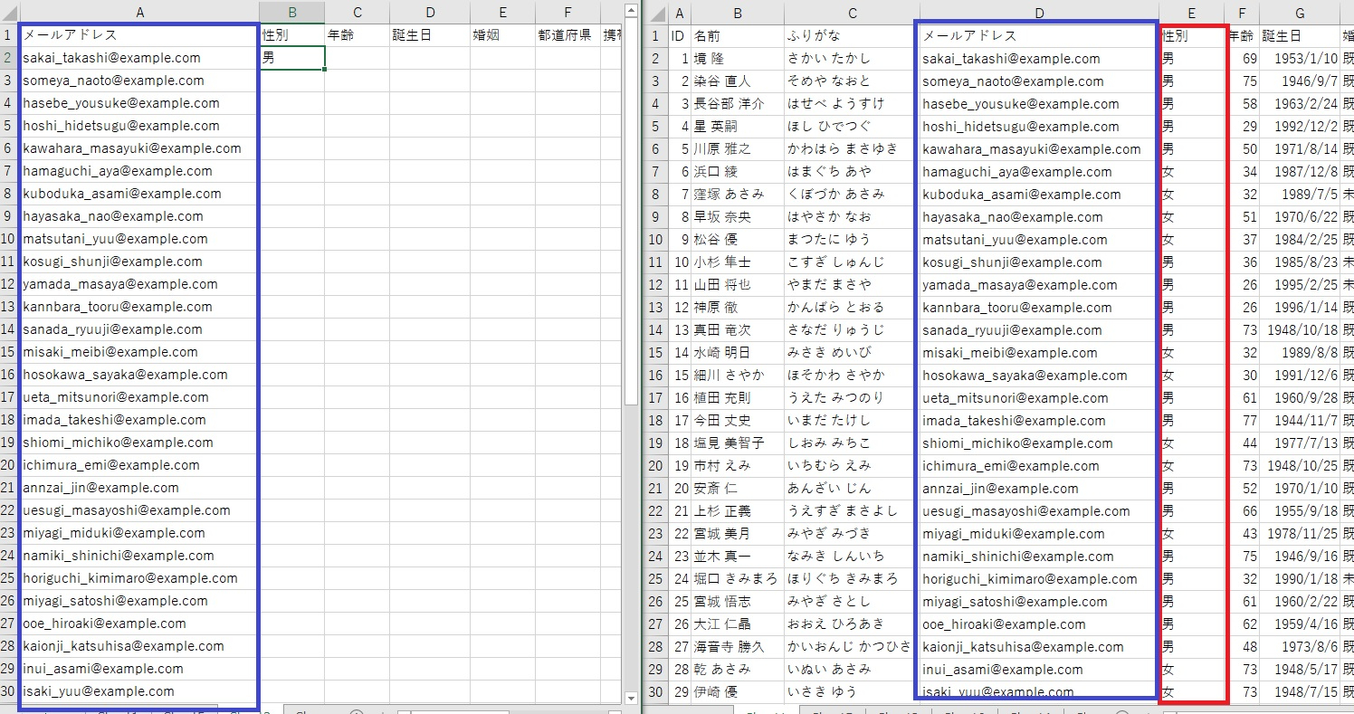The image size is (1354, 714).
Task: Click left workbook's scroll down arrow
Action: click(x=632, y=697)
